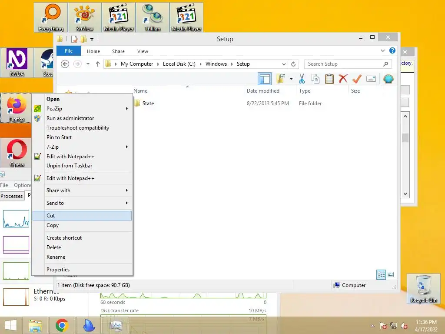This screenshot has height=334, width=445.
Task: Click the Classic Shell settings icon
Action: 388,79
